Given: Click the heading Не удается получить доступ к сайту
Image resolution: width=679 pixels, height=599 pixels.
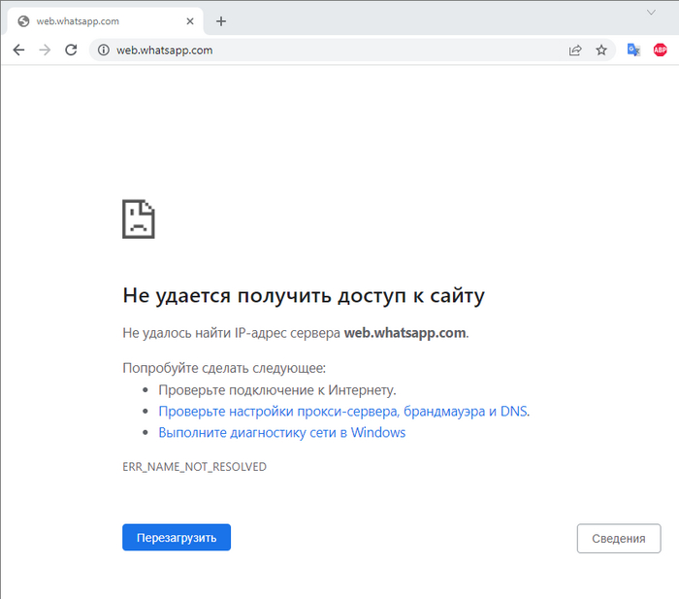Looking at the screenshot, I should coord(304,296).
